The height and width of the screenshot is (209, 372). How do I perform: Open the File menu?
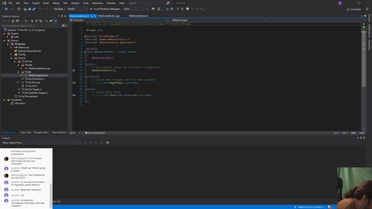click(10, 3)
